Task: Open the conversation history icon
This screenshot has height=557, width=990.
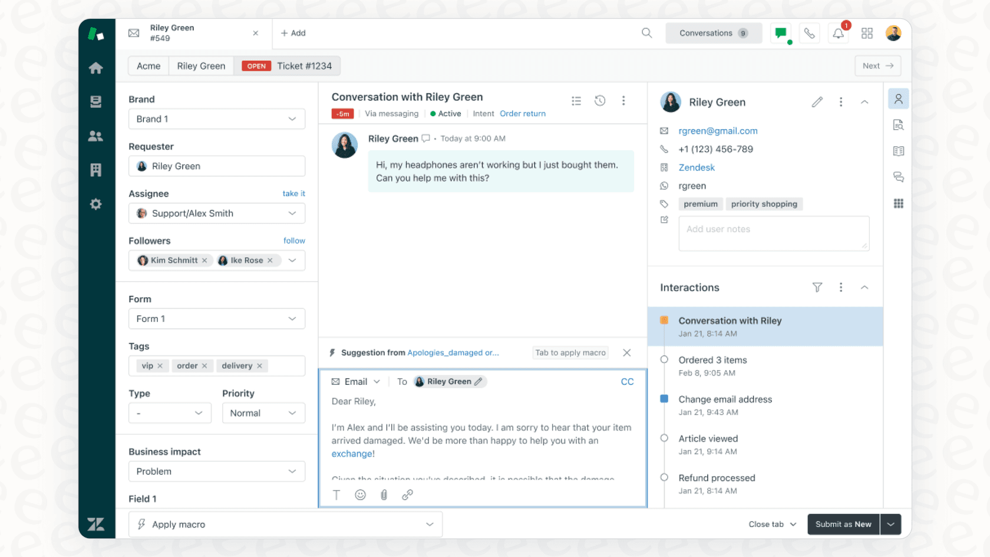Action: coord(600,101)
